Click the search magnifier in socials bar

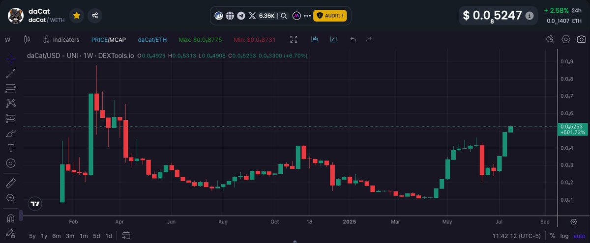284,16
